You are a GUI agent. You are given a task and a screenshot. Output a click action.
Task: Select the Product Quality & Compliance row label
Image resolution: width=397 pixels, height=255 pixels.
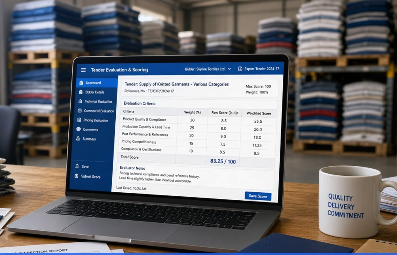pos(145,120)
